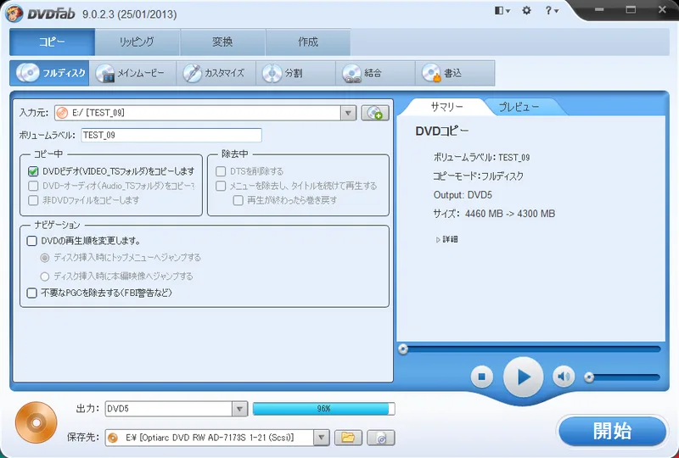Open the 保存先 drive dropdown arrow
This screenshot has width=679, height=458.
[321, 438]
